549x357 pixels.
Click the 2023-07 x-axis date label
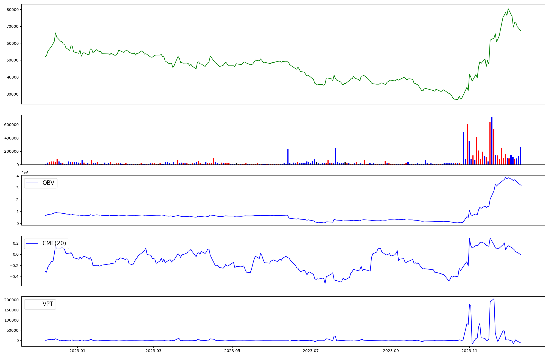(311, 351)
